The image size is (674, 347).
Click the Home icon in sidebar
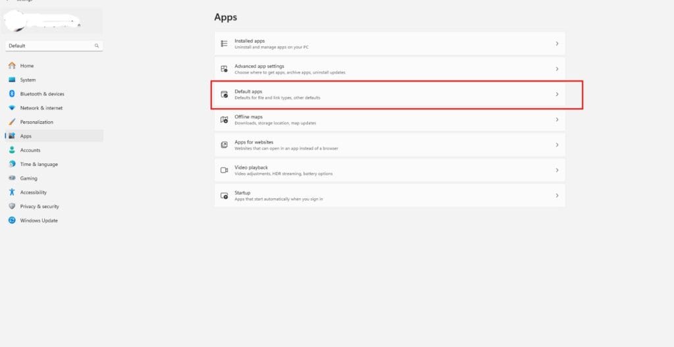(12, 66)
